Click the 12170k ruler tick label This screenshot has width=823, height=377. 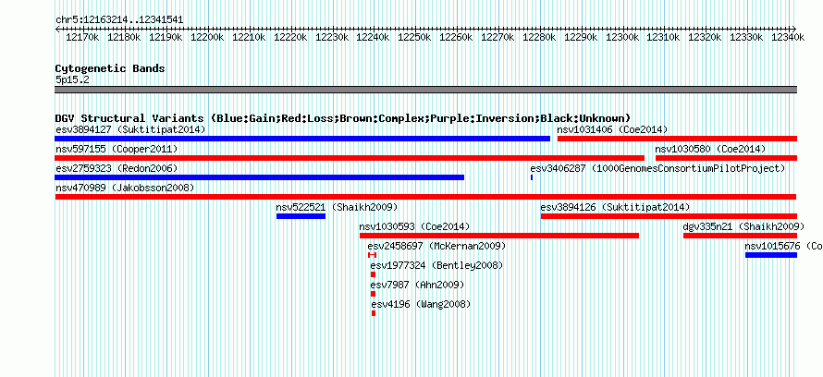pos(82,37)
